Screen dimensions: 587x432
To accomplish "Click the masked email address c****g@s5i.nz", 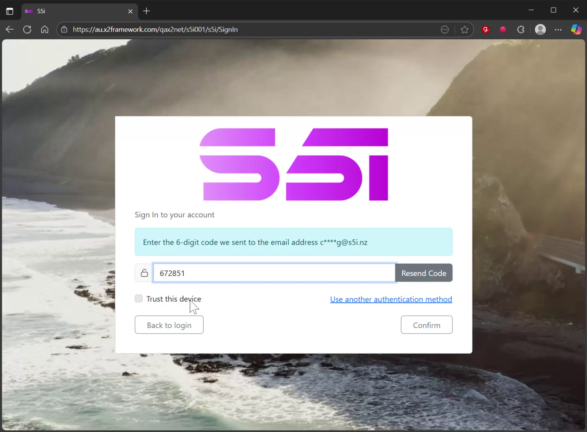I will point(344,242).
